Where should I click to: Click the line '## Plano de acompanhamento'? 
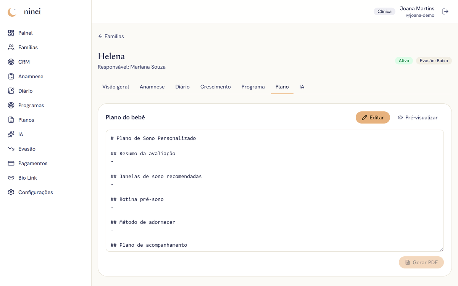pos(149,245)
